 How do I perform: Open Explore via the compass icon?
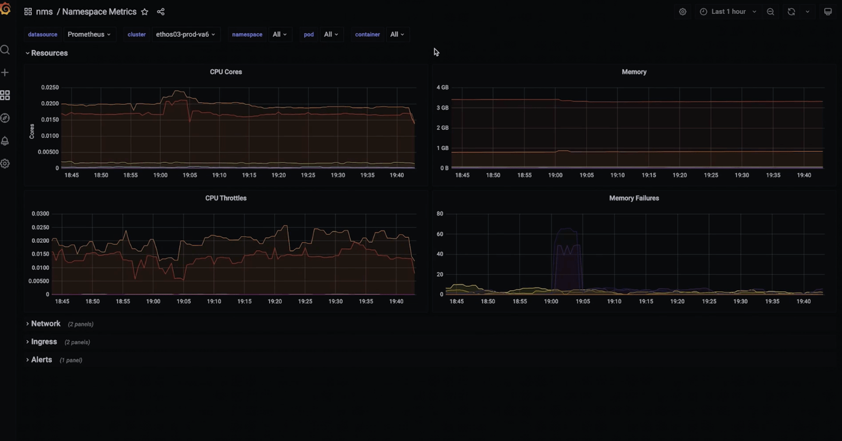pos(6,118)
